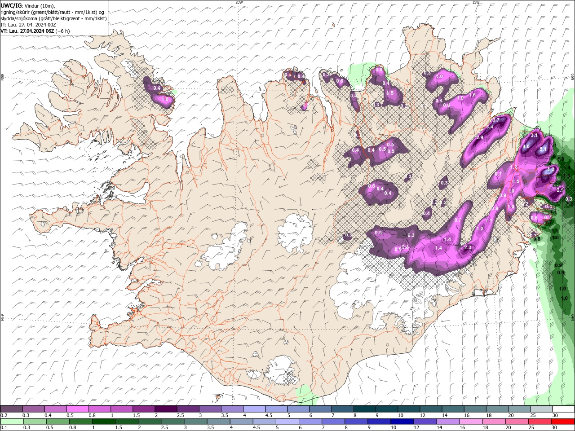
Task: Select the bright red rain swatch above 30
Action: pos(563,422)
